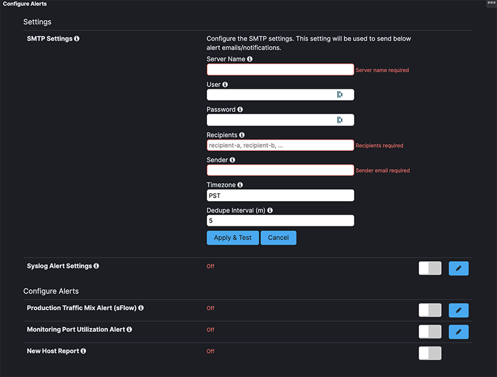Click the info icon next to Timezone
The width and height of the screenshot is (497, 377).
(x=240, y=184)
